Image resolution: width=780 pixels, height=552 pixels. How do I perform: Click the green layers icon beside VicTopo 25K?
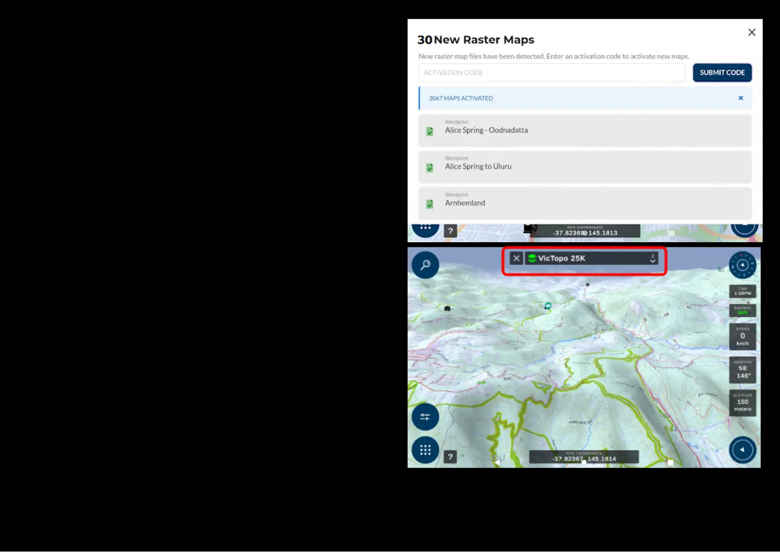coord(532,258)
